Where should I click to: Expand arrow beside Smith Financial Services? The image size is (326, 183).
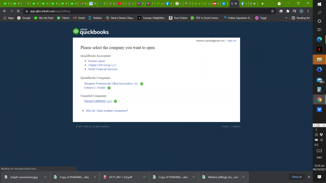point(86,69)
